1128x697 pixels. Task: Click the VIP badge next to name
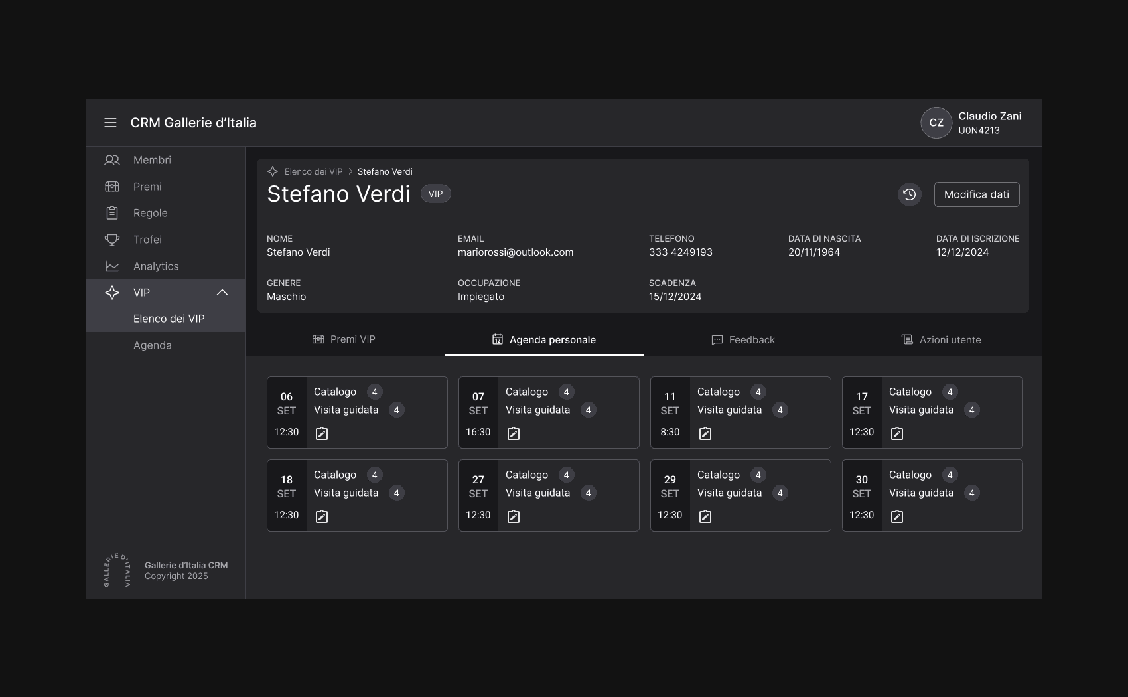tap(436, 194)
